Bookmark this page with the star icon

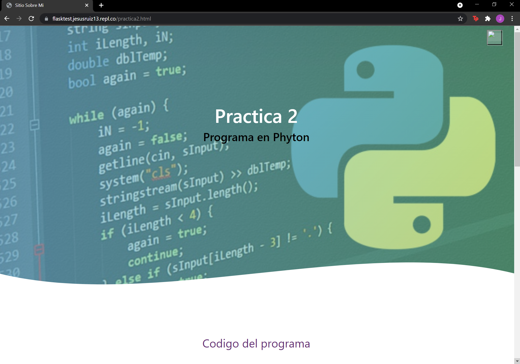[460, 19]
